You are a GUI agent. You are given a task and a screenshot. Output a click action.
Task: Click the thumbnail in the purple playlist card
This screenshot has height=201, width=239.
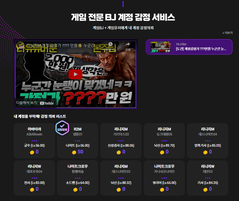click(x=160, y=47)
